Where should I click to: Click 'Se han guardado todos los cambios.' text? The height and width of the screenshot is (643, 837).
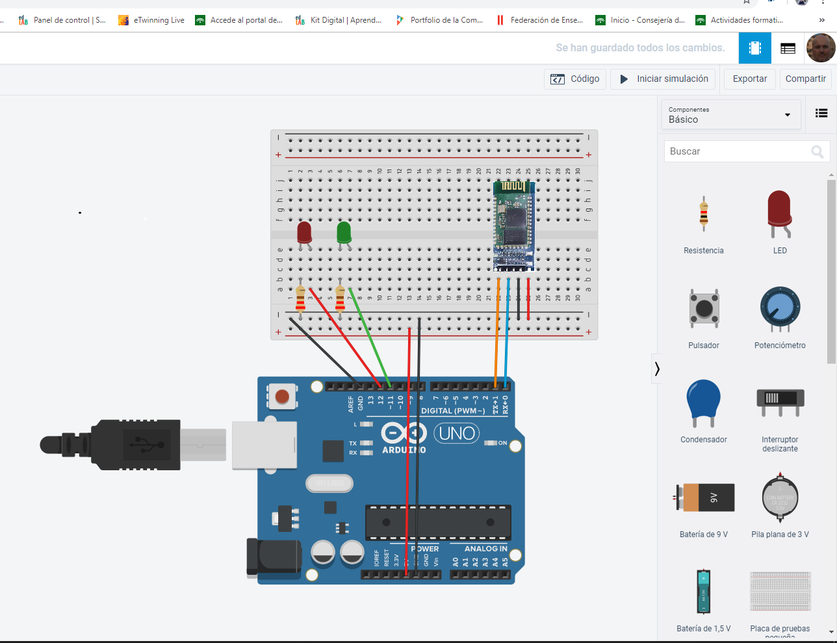tap(640, 48)
